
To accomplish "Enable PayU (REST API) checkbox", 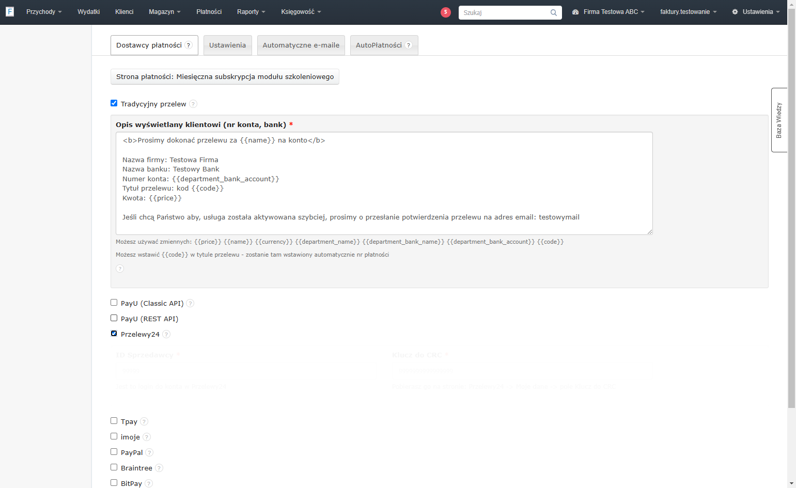I will (114, 318).
